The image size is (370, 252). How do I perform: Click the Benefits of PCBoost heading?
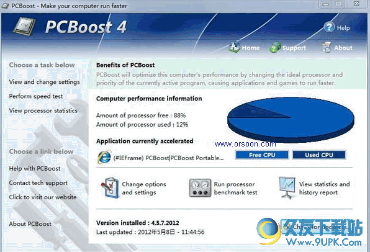pos(125,65)
